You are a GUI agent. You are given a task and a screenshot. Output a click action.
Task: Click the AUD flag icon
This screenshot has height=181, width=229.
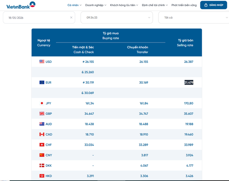click(42, 124)
